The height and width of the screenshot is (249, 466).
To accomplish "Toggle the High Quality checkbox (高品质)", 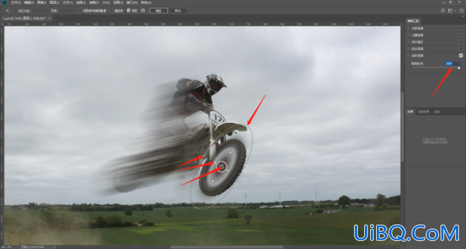I will pyautogui.click(x=112, y=11).
